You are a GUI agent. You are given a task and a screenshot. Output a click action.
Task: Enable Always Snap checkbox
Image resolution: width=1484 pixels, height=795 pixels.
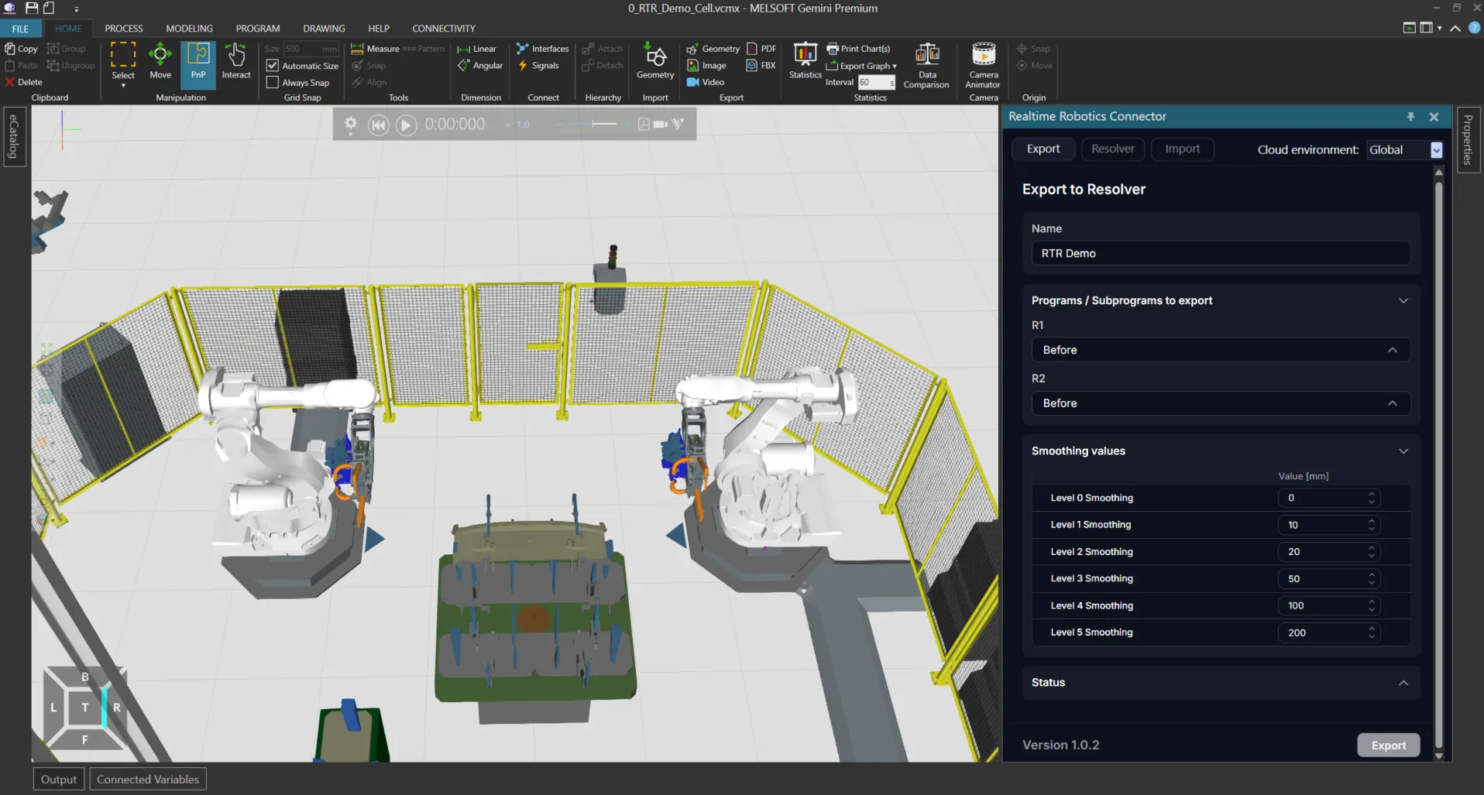[273, 82]
